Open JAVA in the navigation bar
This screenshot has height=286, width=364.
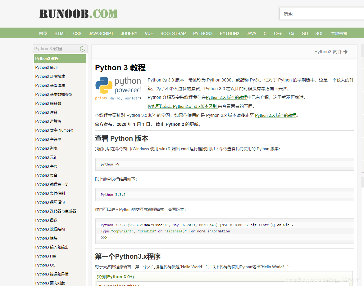(x=251, y=33)
